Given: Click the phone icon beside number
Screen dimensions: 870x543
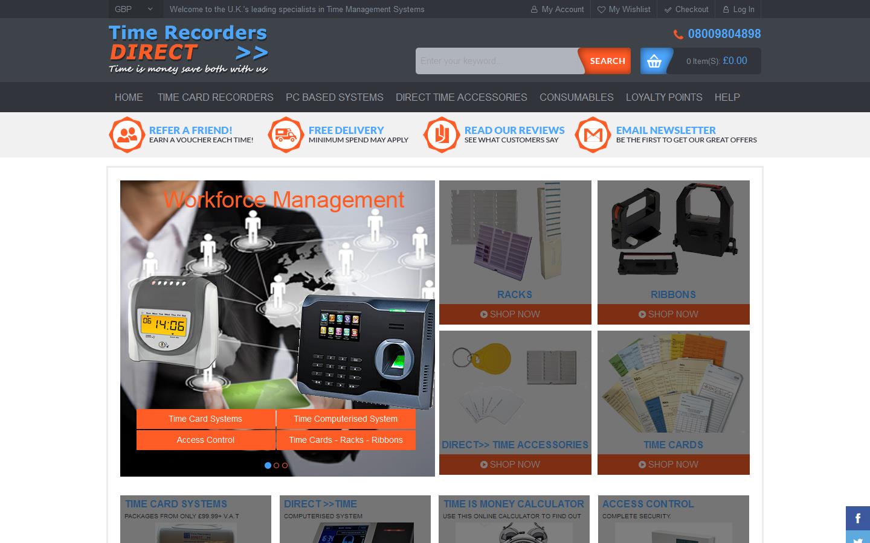Looking at the screenshot, I should tap(678, 34).
